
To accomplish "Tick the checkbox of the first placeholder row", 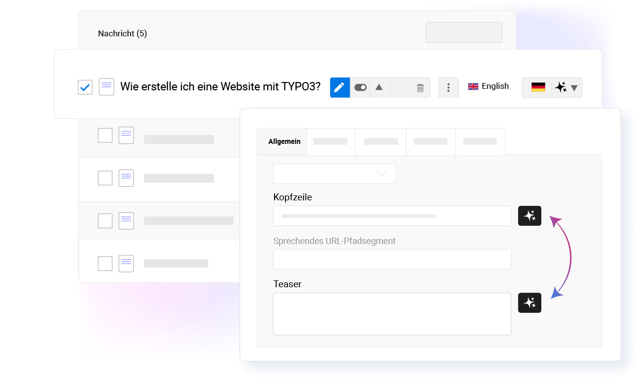I will pyautogui.click(x=105, y=135).
